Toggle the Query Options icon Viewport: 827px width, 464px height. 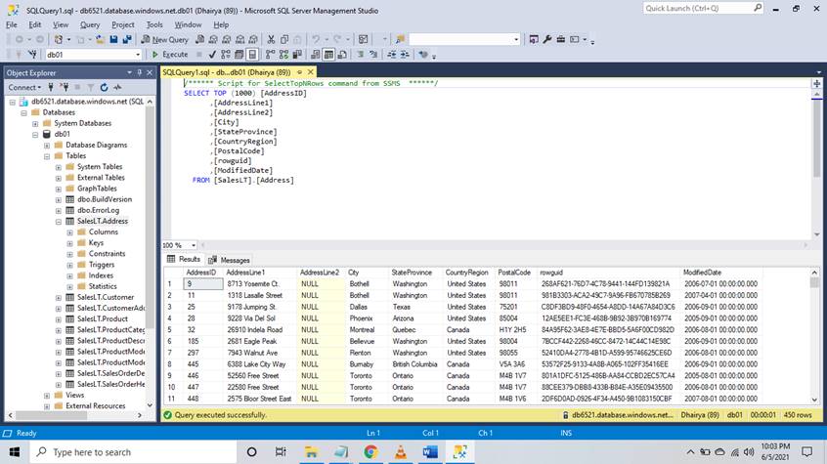pyautogui.click(x=239, y=55)
